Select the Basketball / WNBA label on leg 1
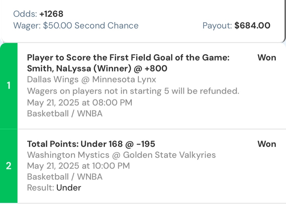Image resolution: width=286 pixels, height=209 pixels. tap(65, 113)
